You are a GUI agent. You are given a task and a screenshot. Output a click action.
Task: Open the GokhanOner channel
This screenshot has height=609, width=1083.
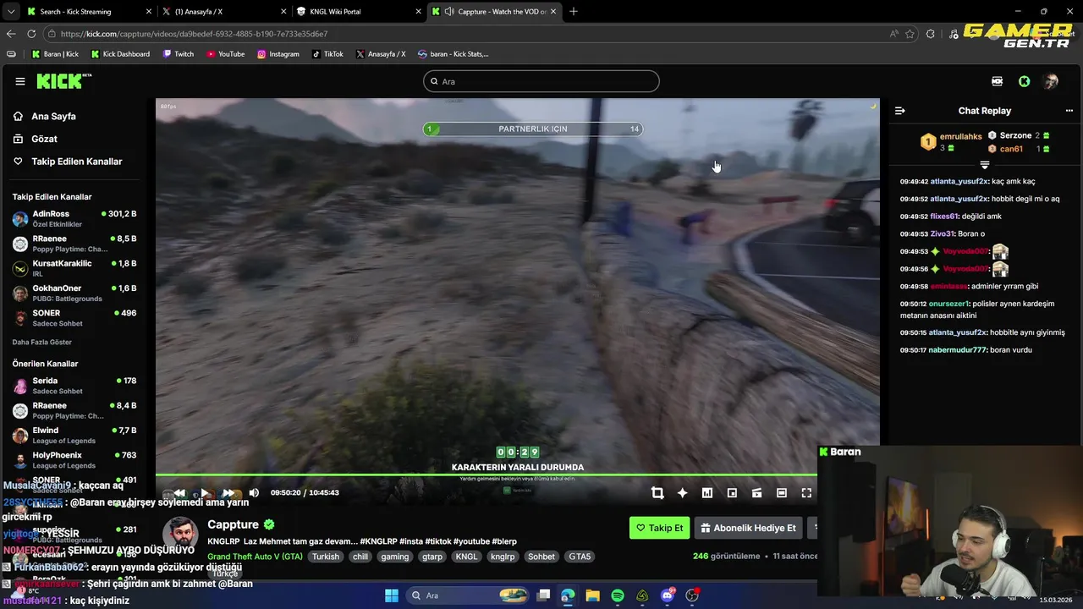pos(74,293)
